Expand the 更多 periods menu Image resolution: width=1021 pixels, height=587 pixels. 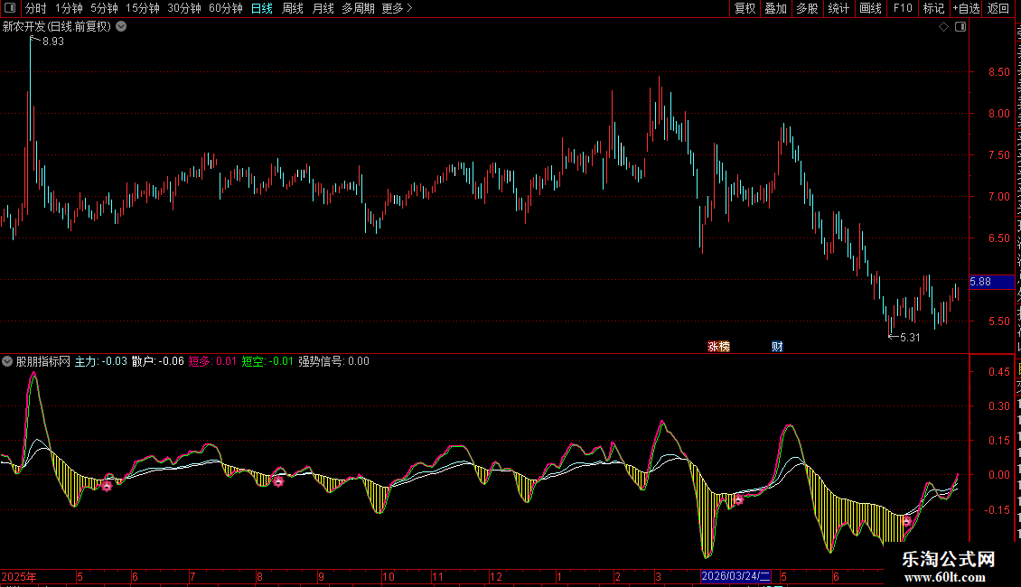pos(397,8)
